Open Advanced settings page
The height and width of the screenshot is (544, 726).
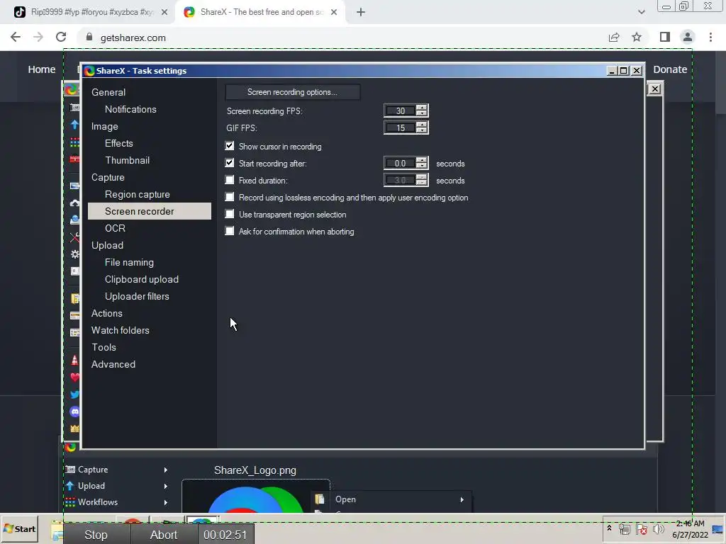113,364
